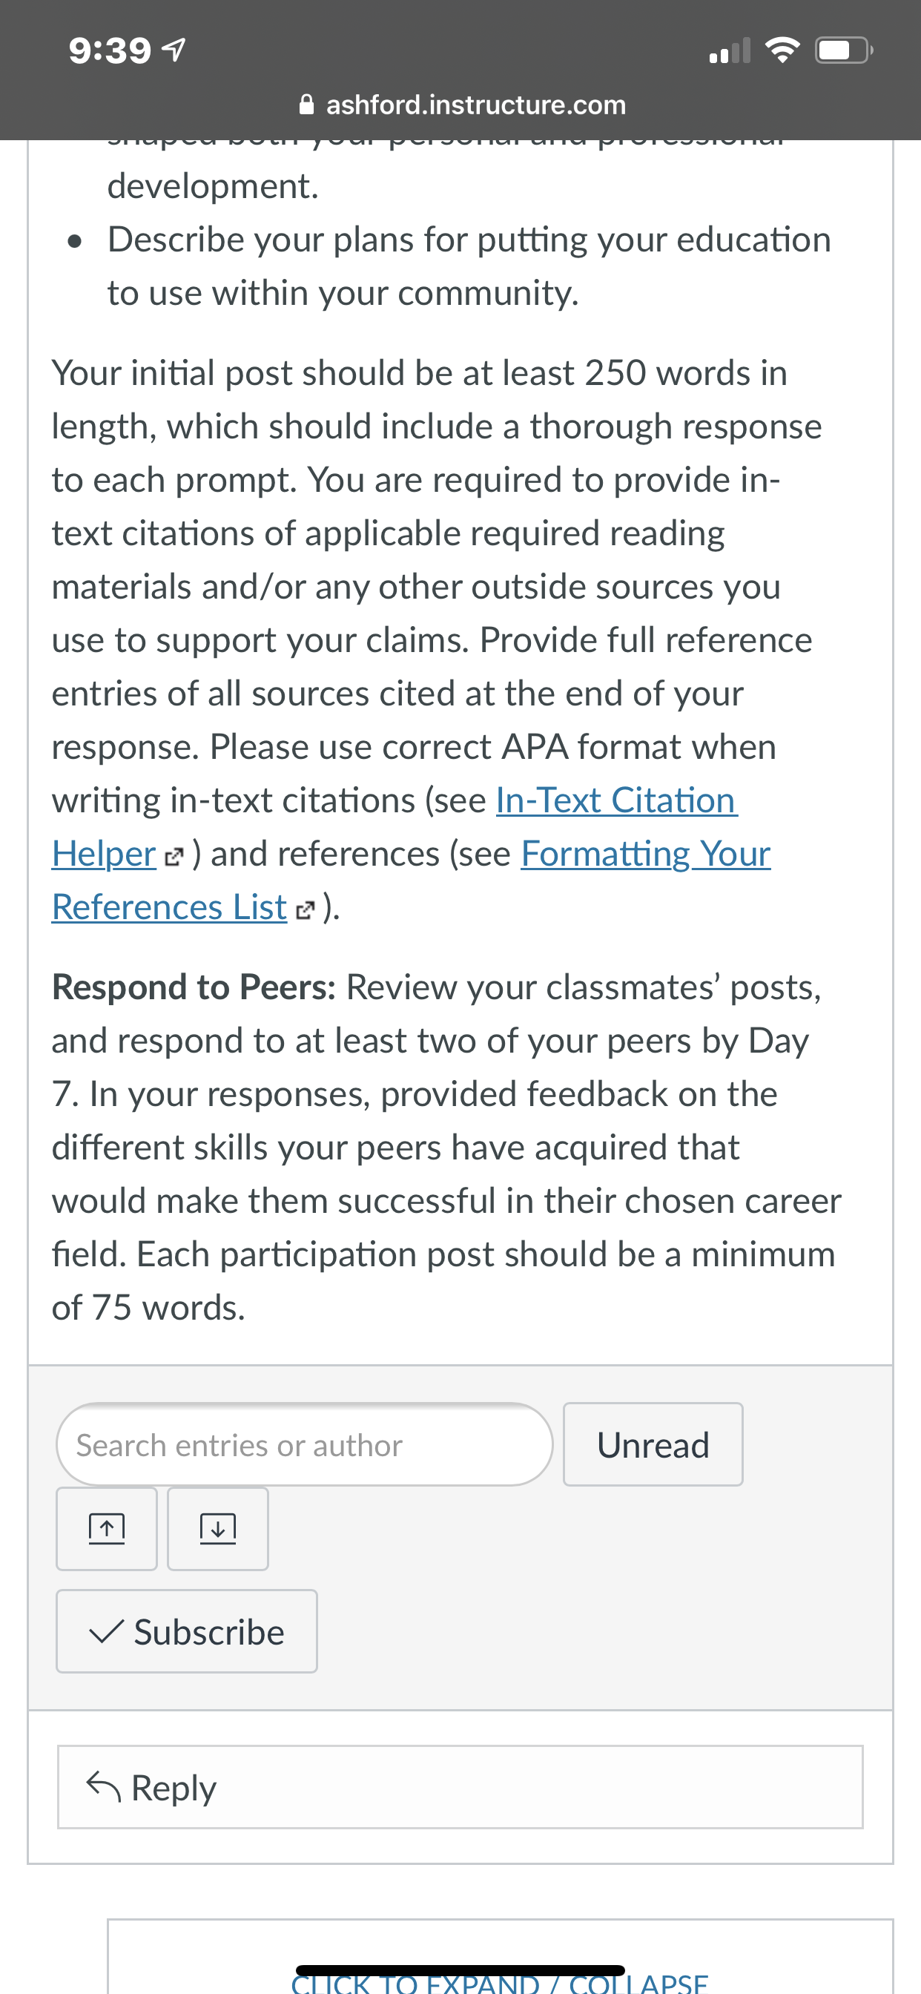Tap the battery indicator icon
This screenshot has width=921, height=1994.
[x=845, y=51]
